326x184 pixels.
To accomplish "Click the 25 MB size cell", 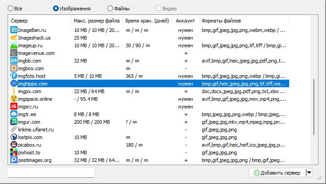I will coord(80,38).
